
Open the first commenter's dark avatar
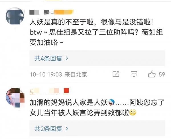click(x=15, y=16)
